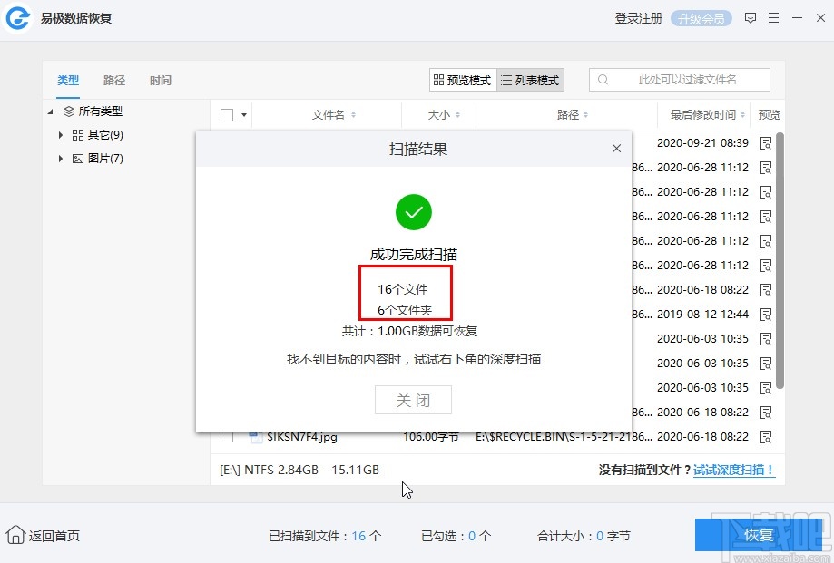Click the 所有类型 layers icon
The height and width of the screenshot is (563, 834).
point(69,112)
